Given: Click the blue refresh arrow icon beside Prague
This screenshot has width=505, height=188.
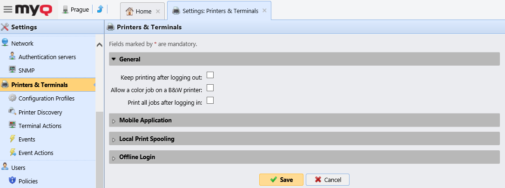Looking at the screenshot, I should pos(100,9).
